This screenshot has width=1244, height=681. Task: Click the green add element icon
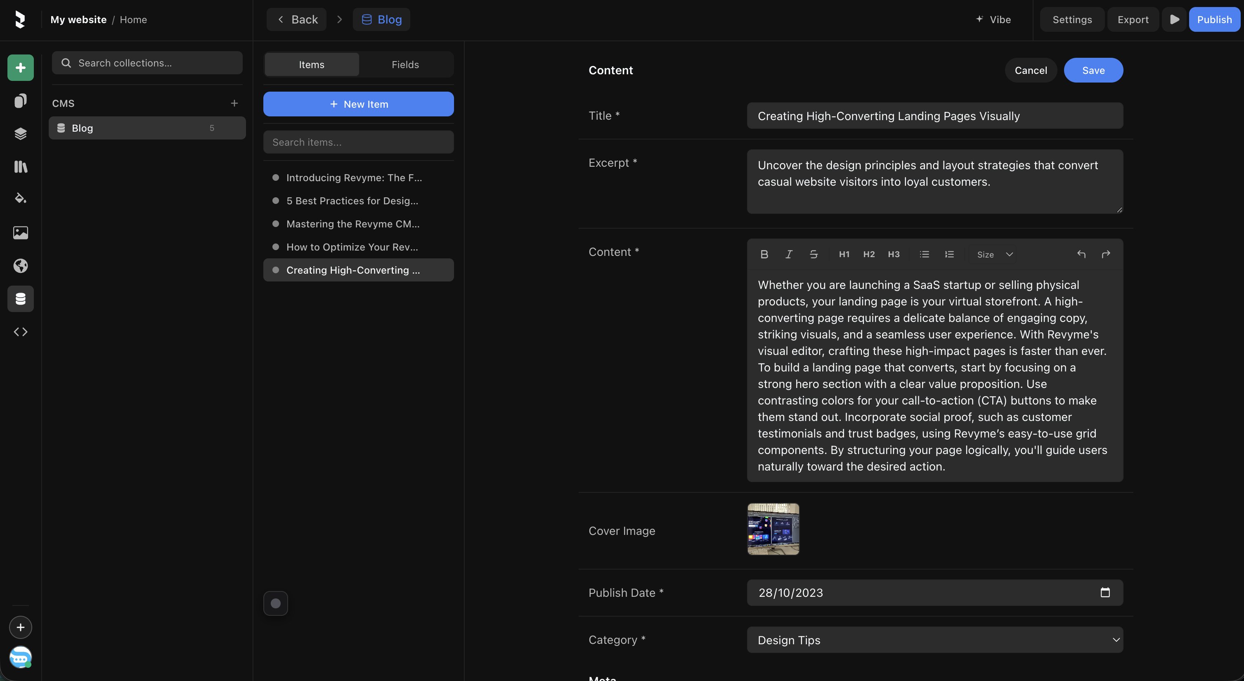[20, 68]
